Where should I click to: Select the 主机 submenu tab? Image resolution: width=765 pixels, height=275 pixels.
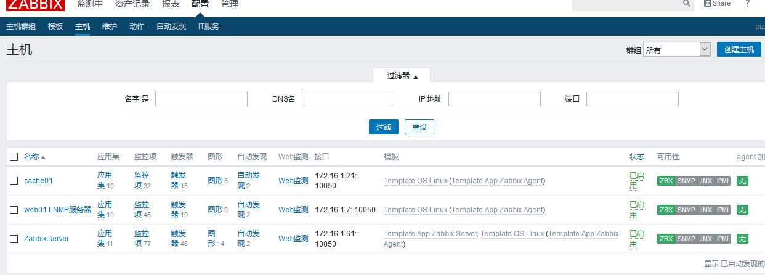[x=83, y=26]
